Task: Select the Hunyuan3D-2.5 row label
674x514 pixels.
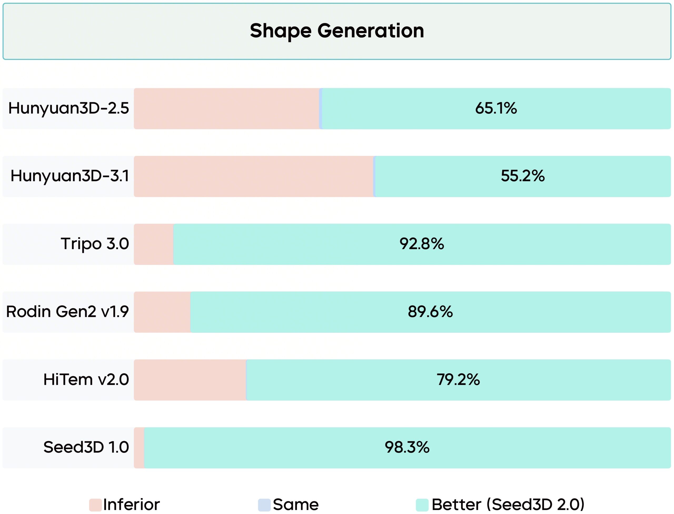Action: (68, 108)
